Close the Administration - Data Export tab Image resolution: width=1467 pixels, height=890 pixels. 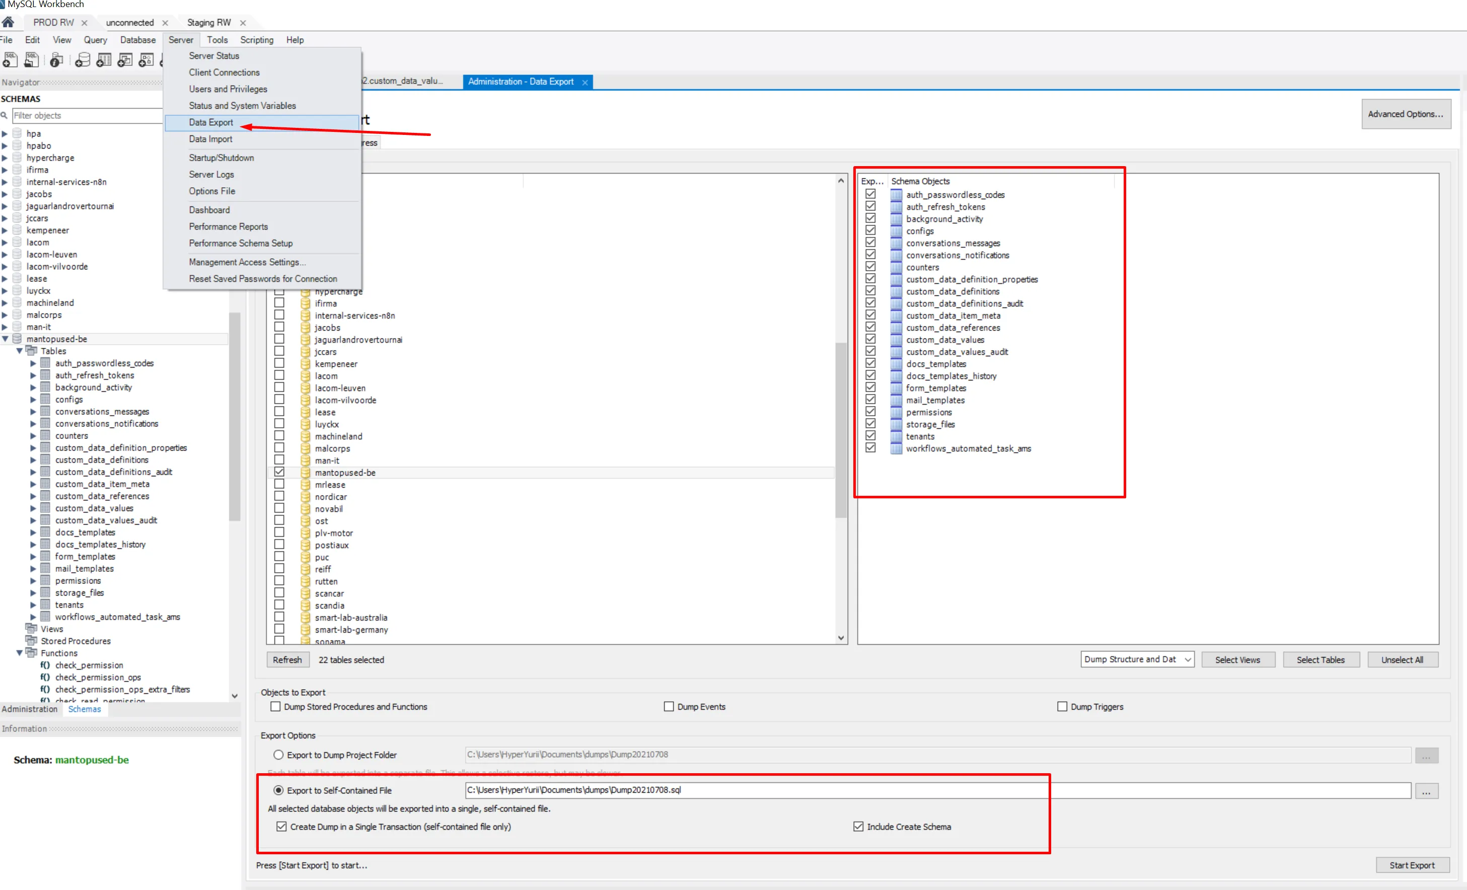click(x=584, y=82)
